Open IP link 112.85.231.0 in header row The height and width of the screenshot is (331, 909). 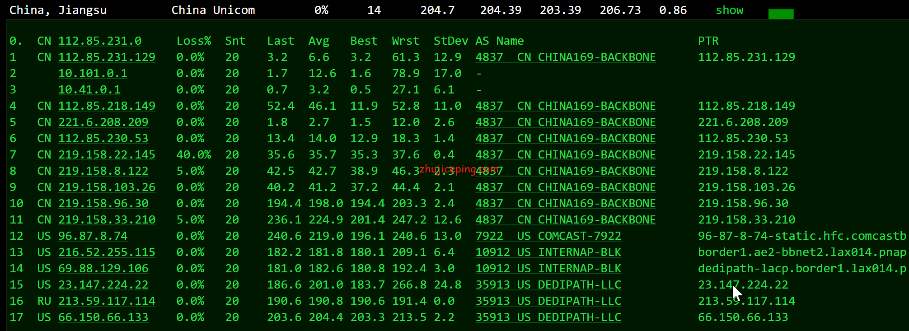(x=100, y=41)
